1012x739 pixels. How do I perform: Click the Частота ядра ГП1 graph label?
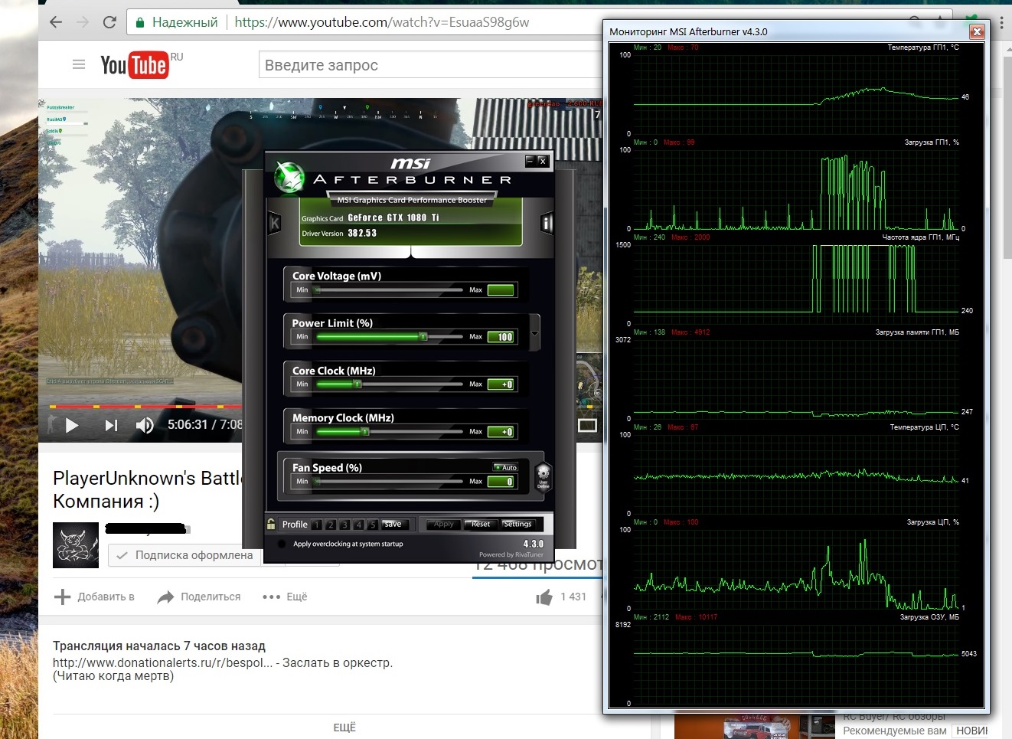click(921, 237)
